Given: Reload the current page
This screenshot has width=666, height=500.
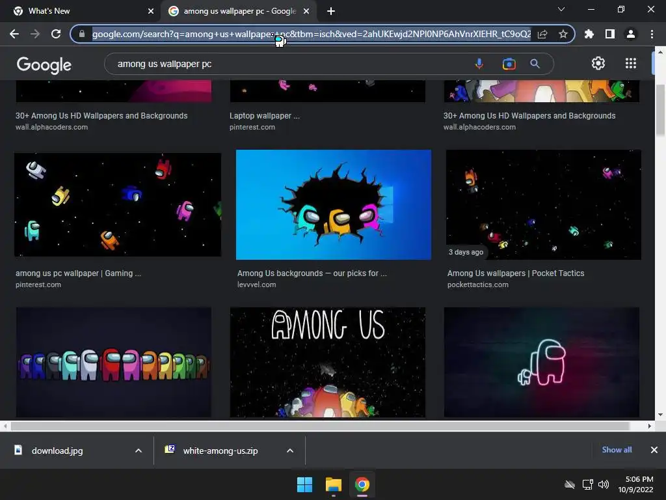Looking at the screenshot, I should (x=56, y=34).
